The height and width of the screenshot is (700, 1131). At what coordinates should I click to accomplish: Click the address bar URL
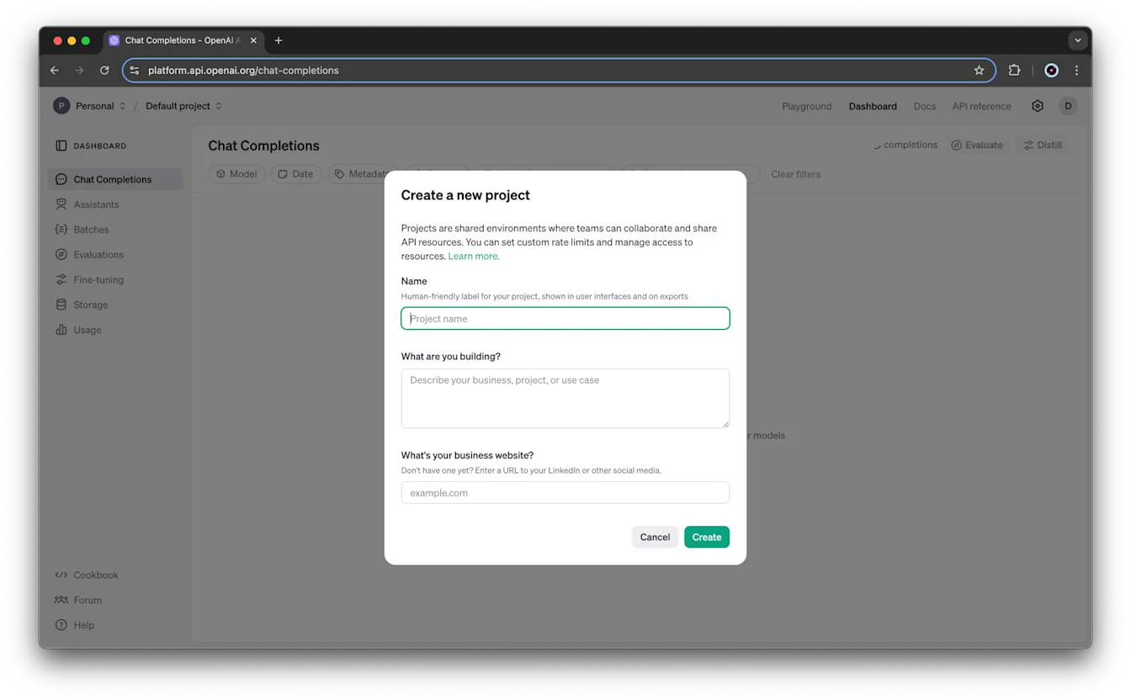244,71
